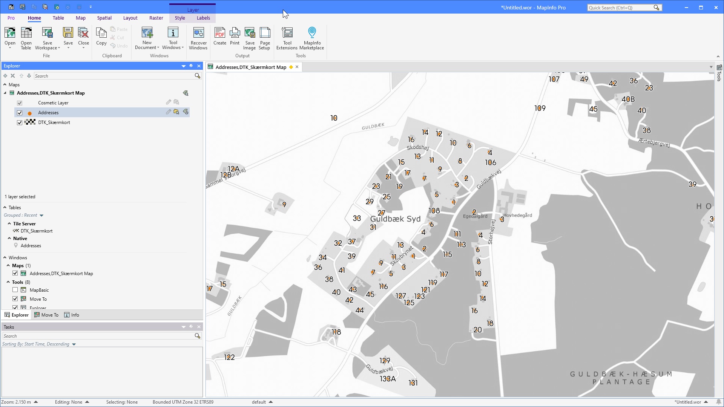Click the add layer plus icon in Explorer
The height and width of the screenshot is (407, 724).
(5, 76)
